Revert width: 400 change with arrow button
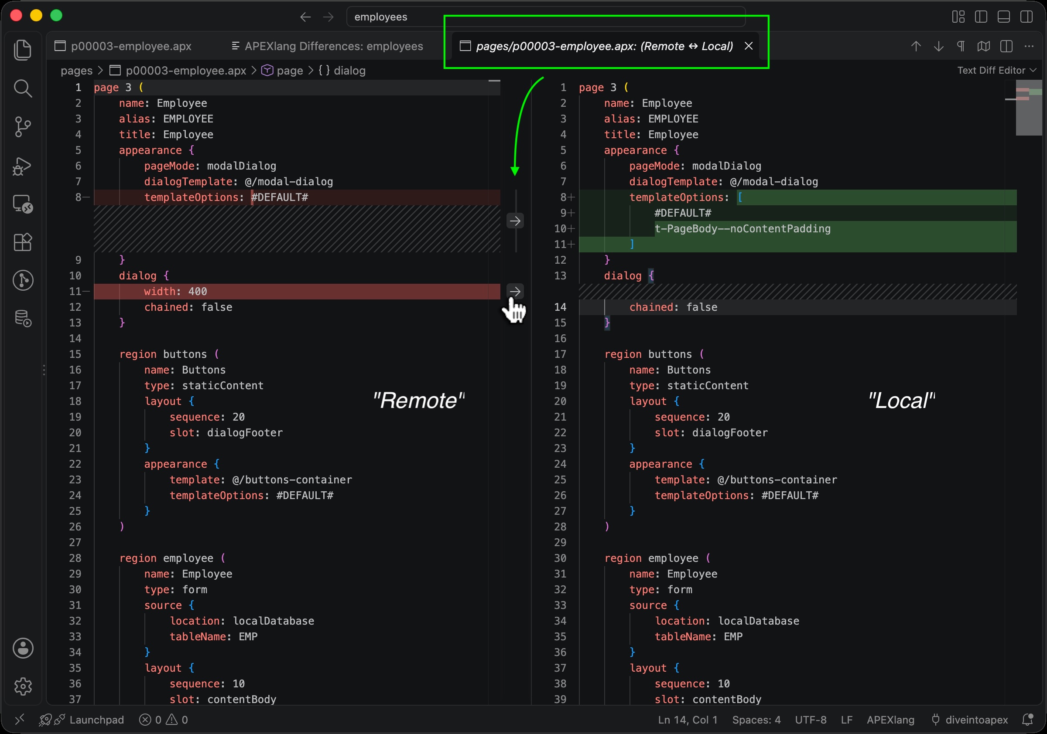Screen dimensions: 1047x734 (x=515, y=291)
